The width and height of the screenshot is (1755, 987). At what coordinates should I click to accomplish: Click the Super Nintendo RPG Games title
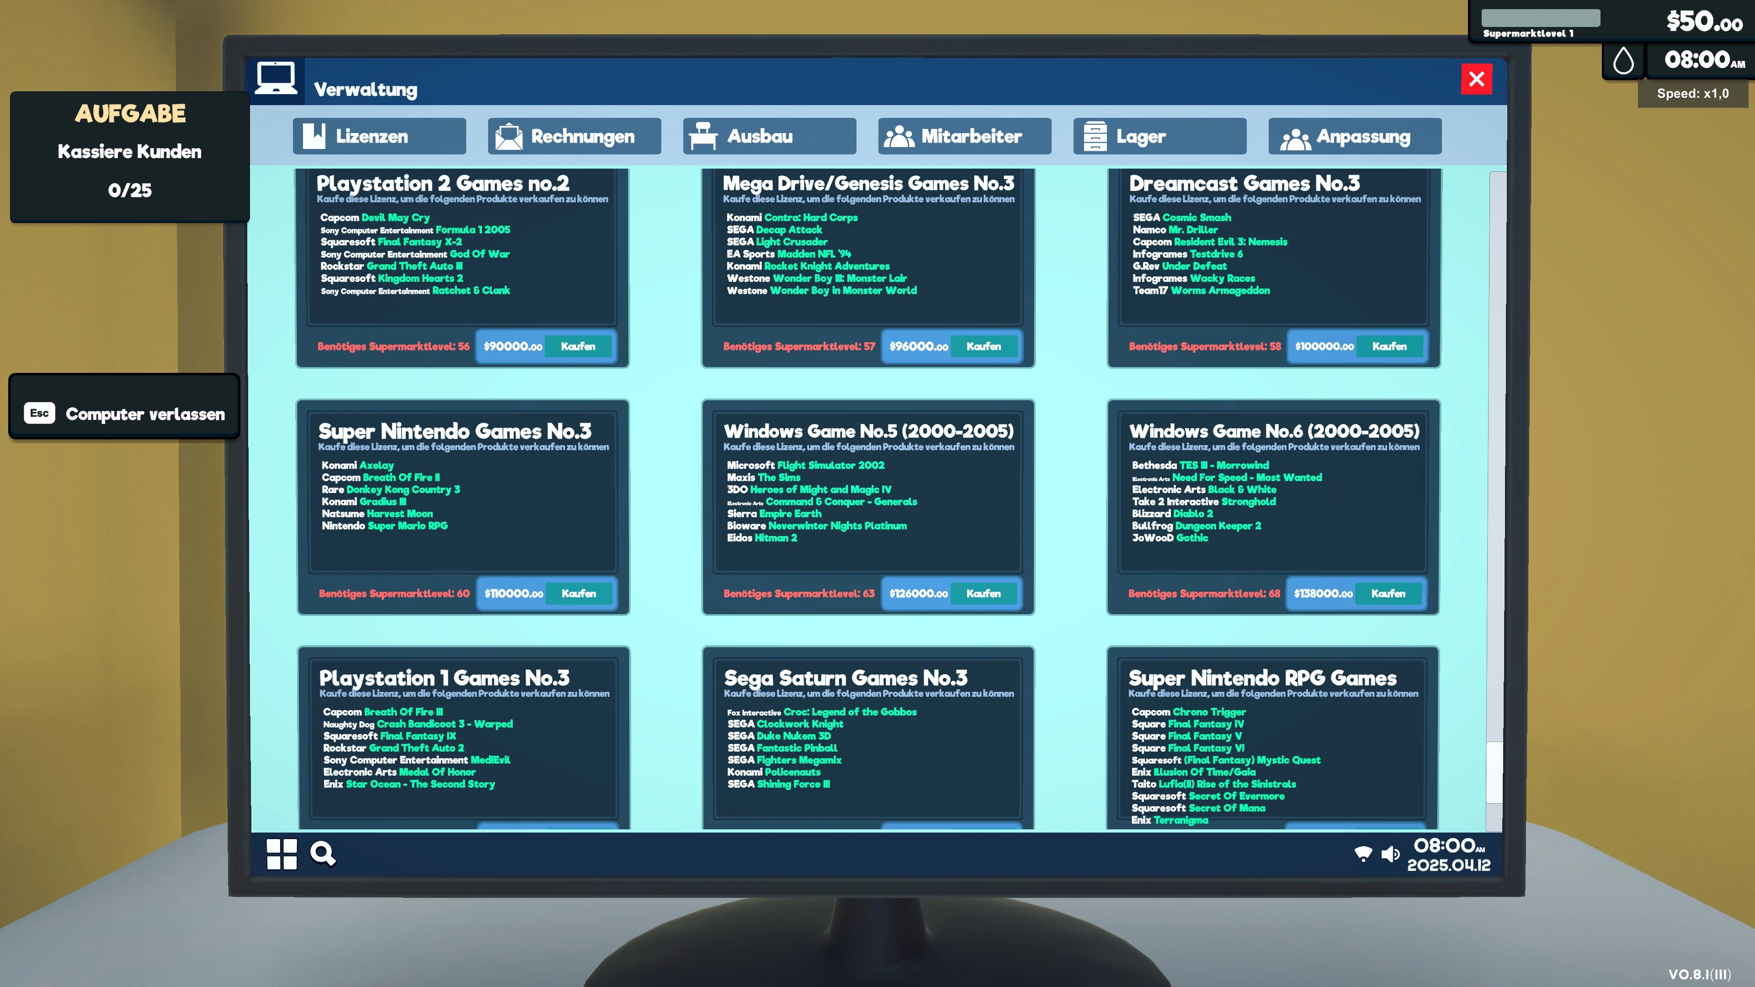click(1262, 678)
